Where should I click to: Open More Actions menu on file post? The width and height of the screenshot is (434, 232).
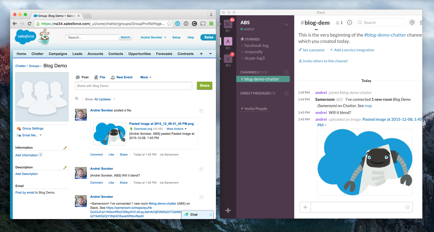pos(177,129)
